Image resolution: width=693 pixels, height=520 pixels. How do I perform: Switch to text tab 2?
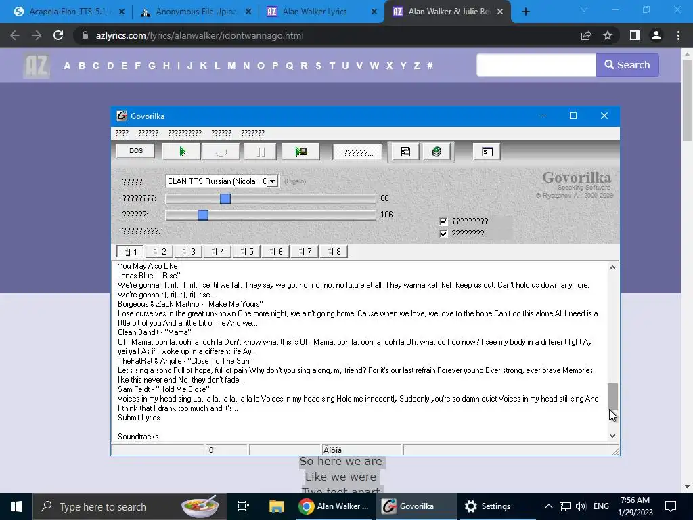pos(160,252)
